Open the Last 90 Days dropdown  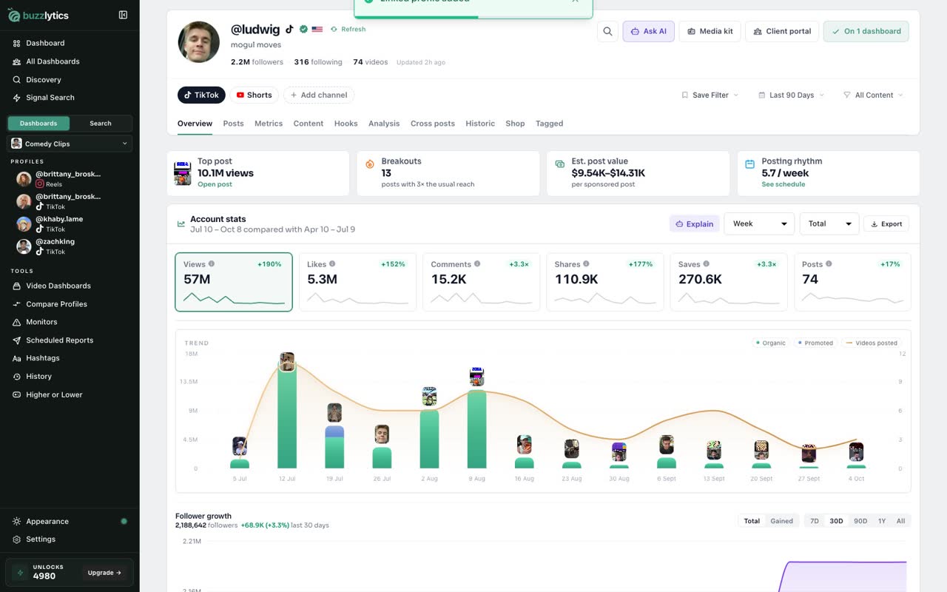coord(791,95)
